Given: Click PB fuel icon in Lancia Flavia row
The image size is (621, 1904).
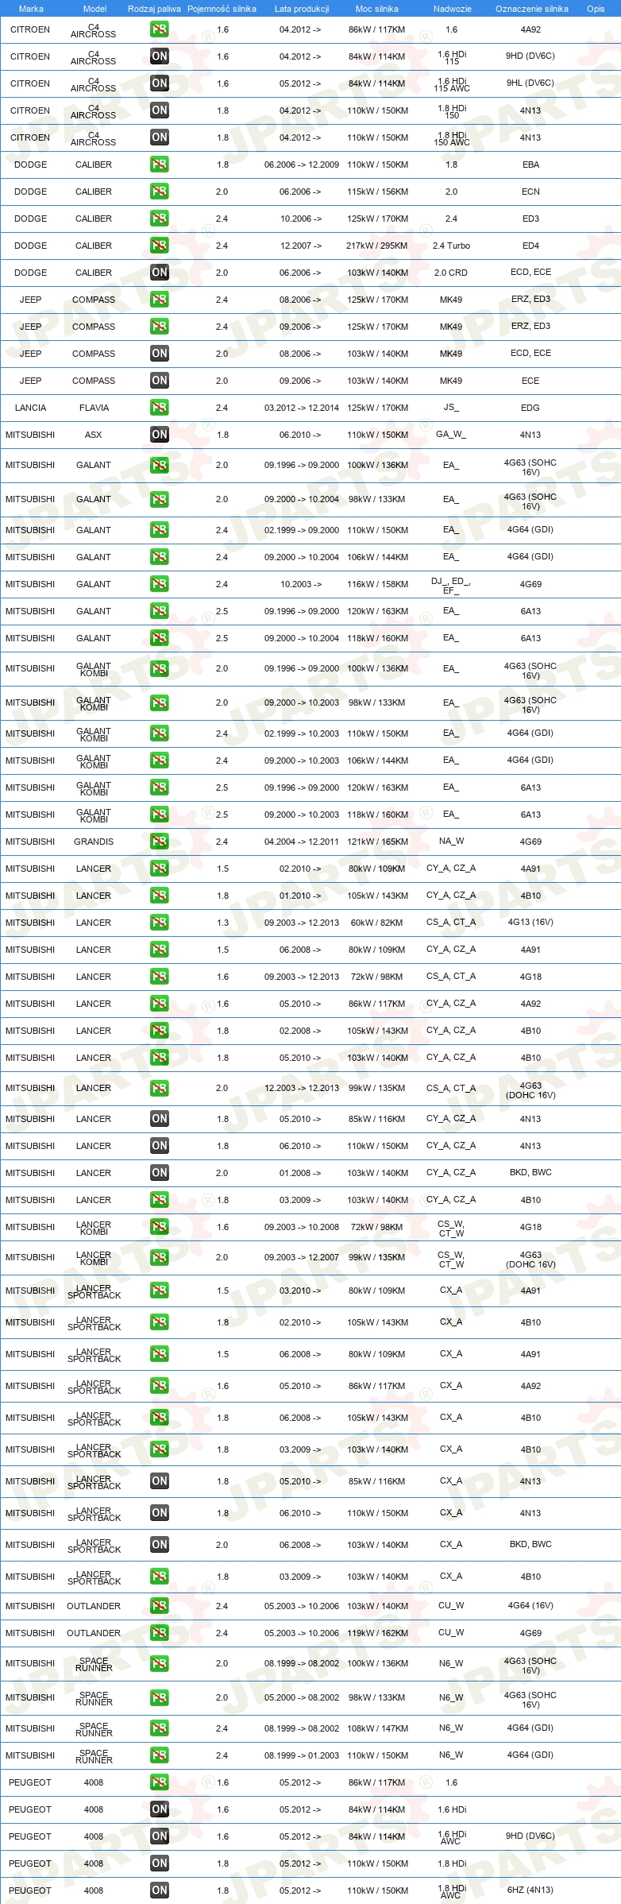Looking at the screenshot, I should pyautogui.click(x=160, y=408).
